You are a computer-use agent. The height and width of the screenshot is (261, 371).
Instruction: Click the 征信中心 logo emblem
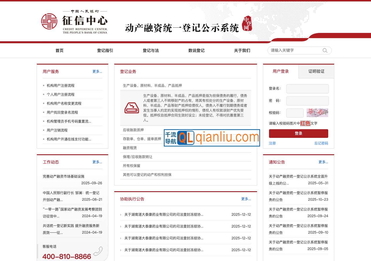pyautogui.click(x=50, y=21)
